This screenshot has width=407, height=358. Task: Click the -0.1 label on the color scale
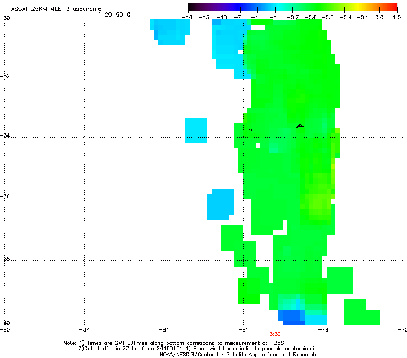[x=362, y=18]
